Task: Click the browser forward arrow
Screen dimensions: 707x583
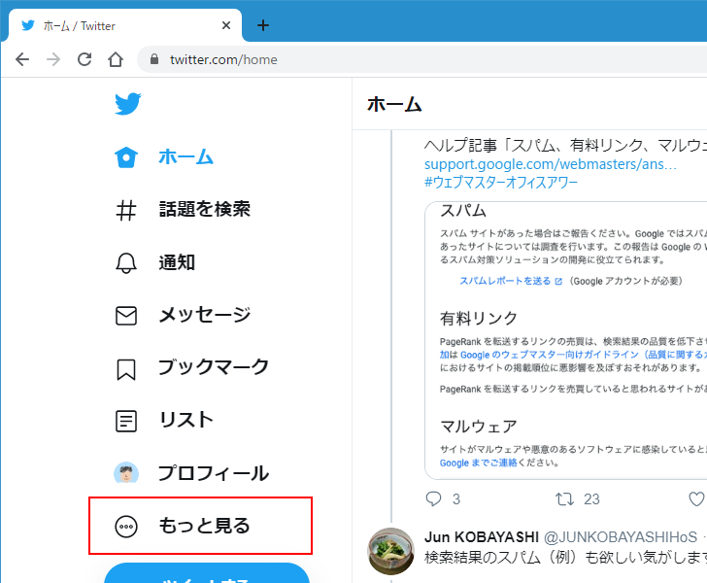Action: [x=53, y=59]
